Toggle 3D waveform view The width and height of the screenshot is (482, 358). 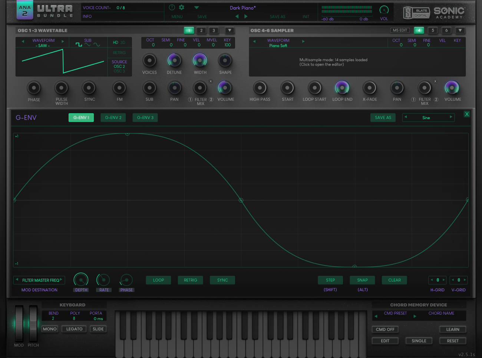coord(123,43)
